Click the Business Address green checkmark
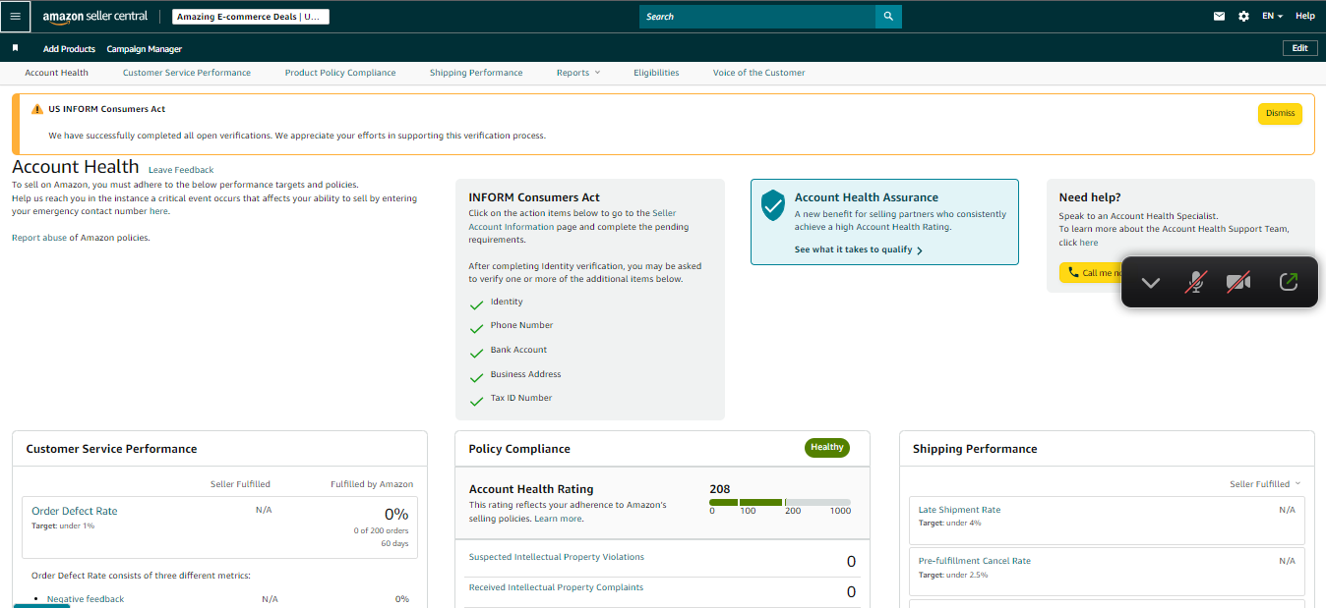 (477, 377)
